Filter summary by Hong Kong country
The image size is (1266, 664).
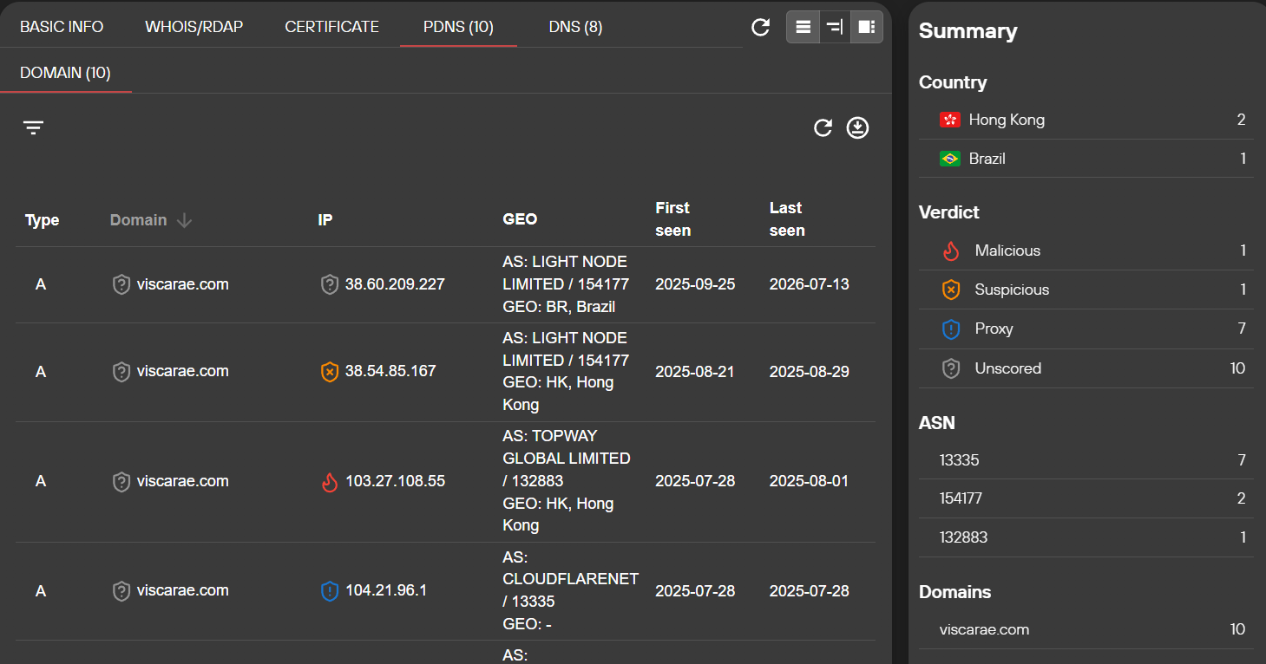(x=1086, y=120)
